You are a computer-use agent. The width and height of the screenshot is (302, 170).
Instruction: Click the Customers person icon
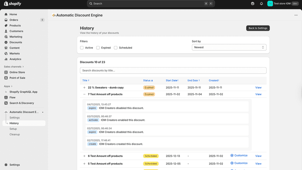tap(6, 31)
